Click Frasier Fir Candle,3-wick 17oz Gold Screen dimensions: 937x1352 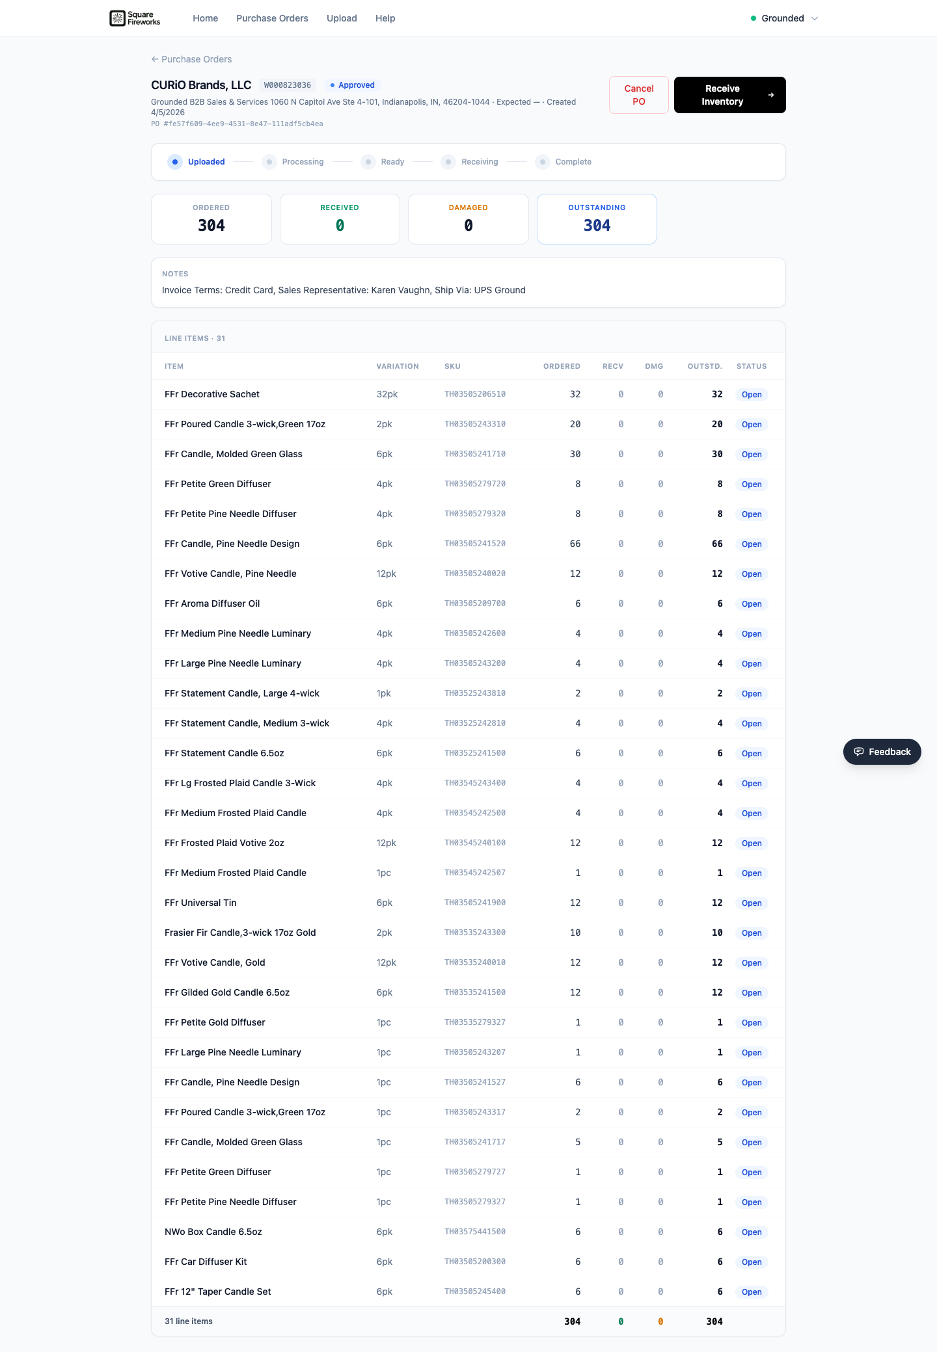[240, 933]
